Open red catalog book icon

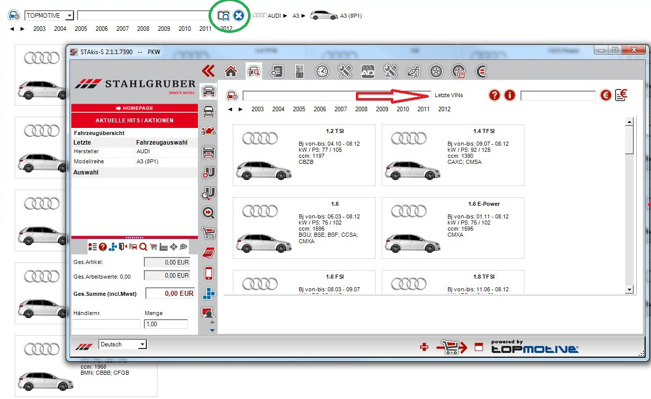208,253
